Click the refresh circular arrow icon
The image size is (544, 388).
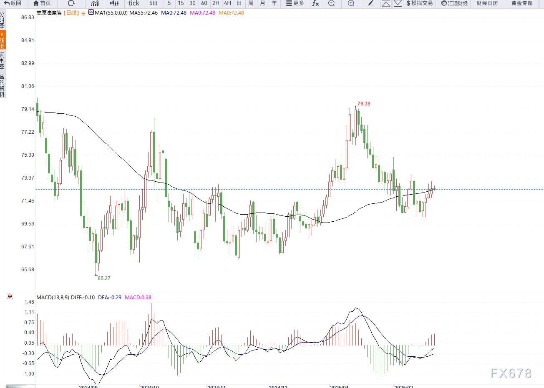point(71,3)
